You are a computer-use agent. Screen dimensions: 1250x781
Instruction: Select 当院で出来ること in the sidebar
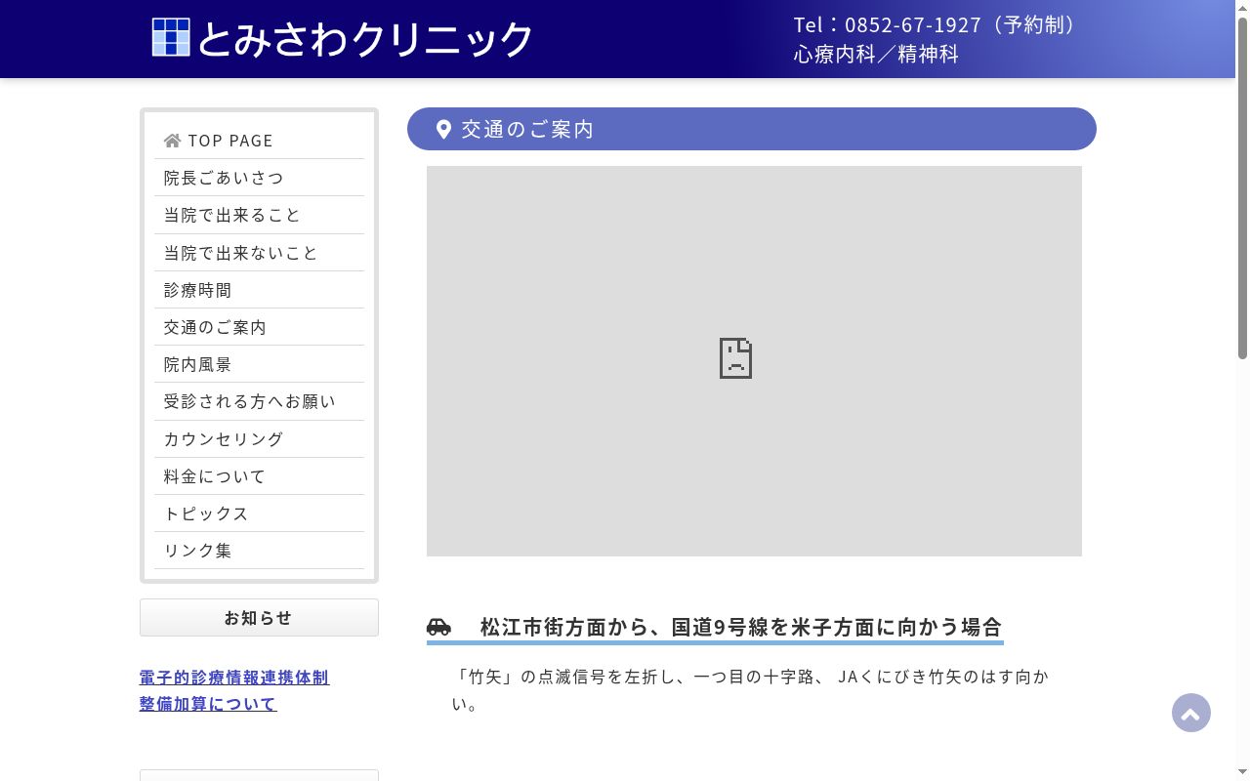pyautogui.click(x=259, y=215)
